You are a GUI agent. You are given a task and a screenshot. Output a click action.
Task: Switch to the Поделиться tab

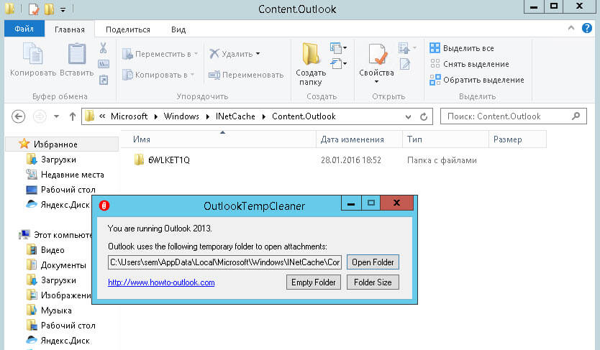[x=128, y=29]
